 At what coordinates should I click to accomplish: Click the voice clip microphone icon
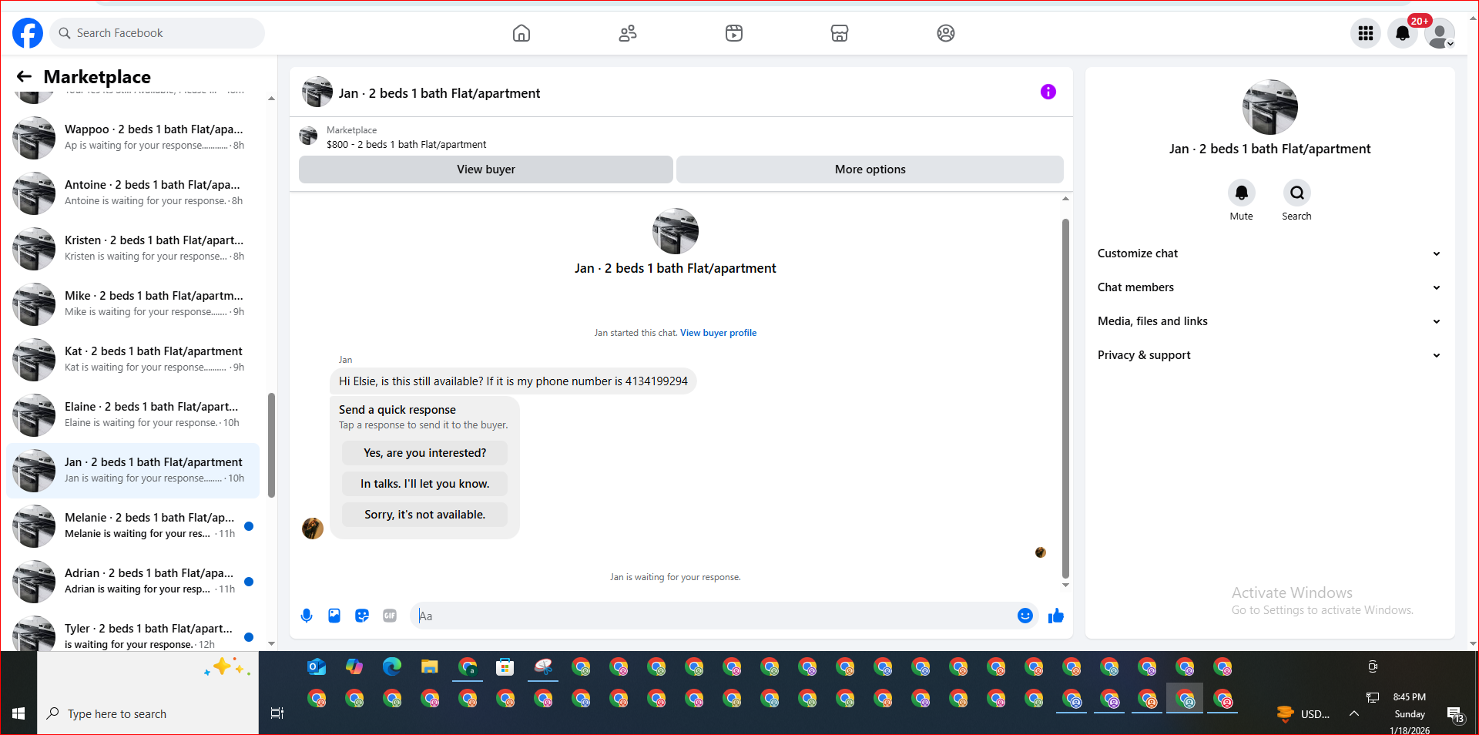click(307, 616)
